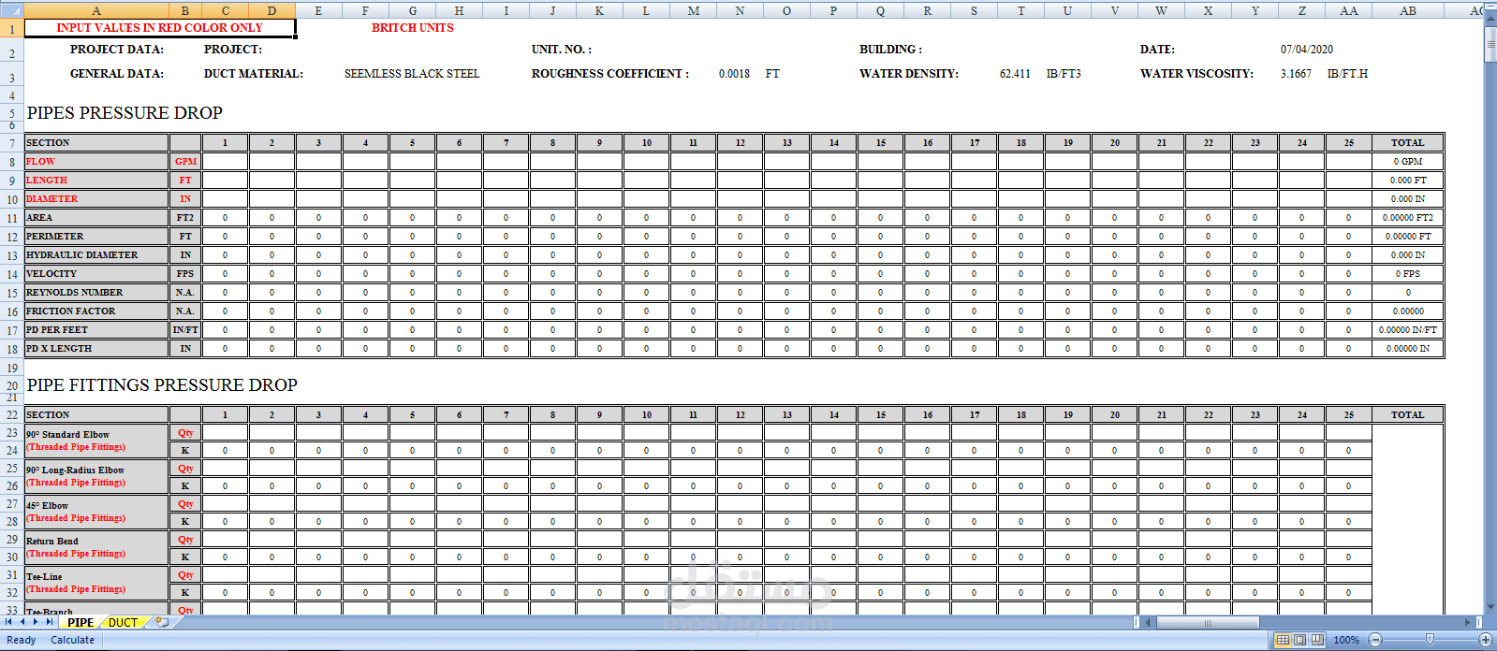Click the PIPE FITTINGS PRESSURE DROP heading

point(162,385)
